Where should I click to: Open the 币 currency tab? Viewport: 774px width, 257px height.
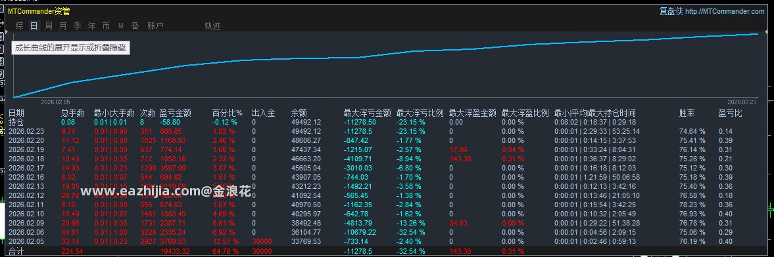(x=106, y=26)
